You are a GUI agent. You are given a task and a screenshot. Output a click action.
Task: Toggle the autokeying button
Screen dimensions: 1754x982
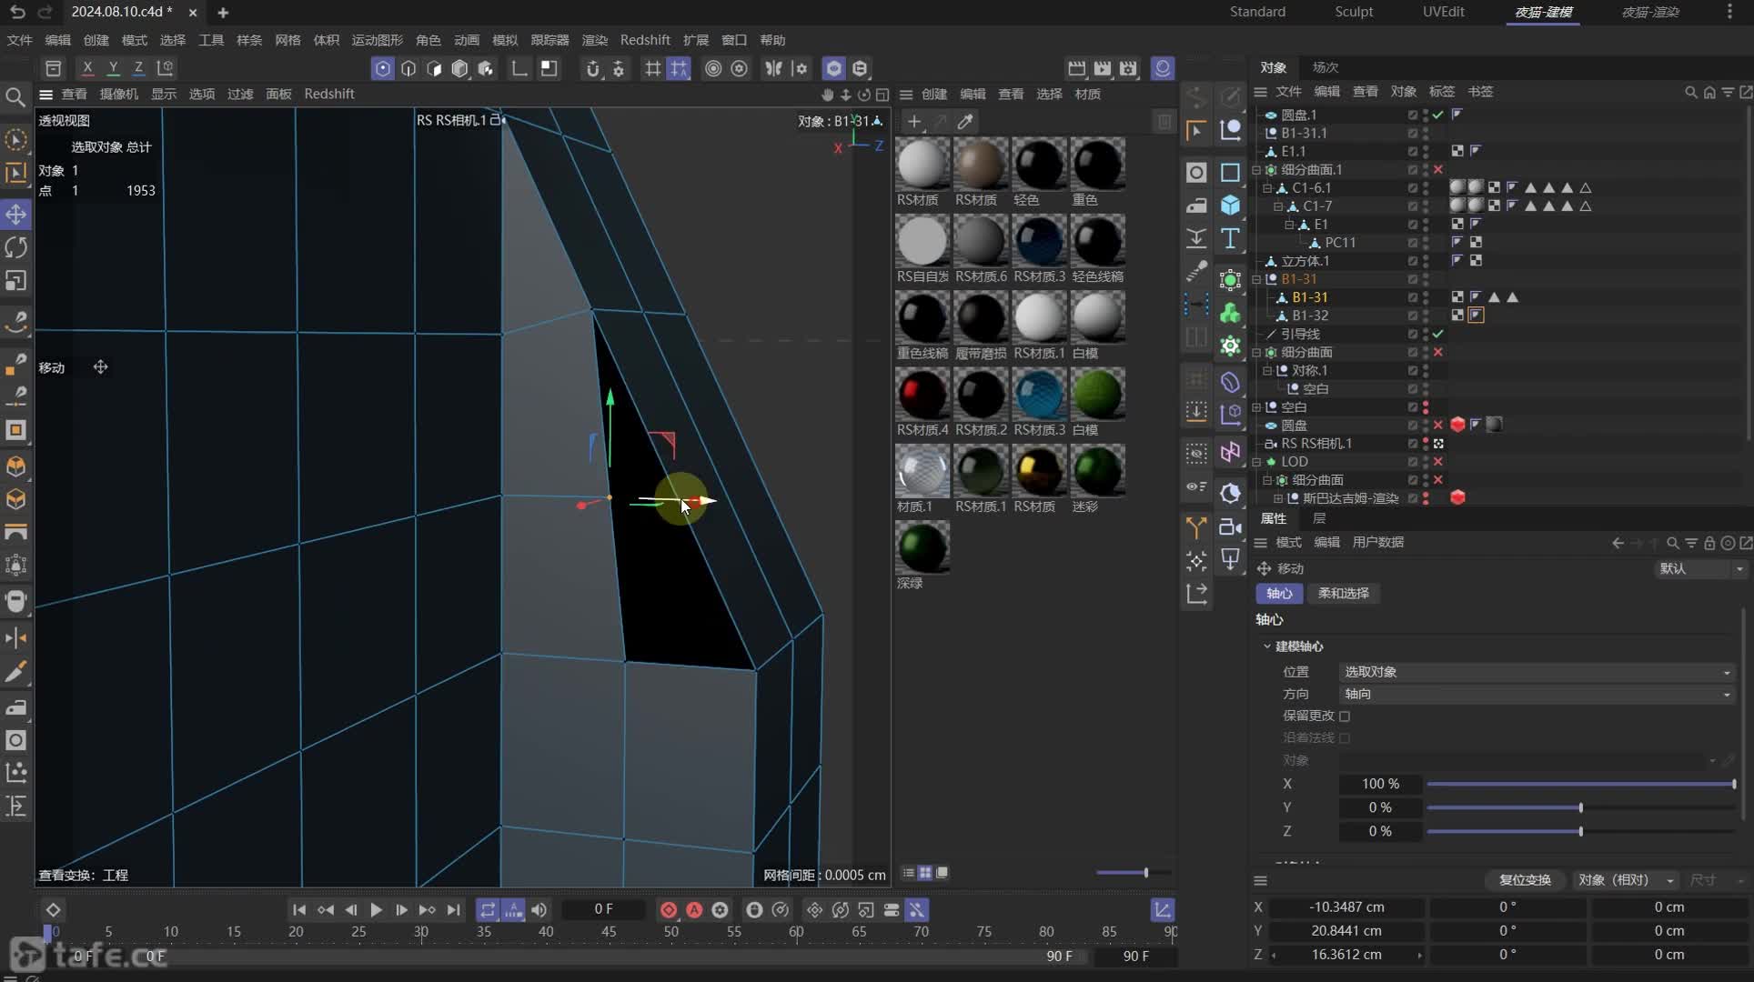(694, 910)
